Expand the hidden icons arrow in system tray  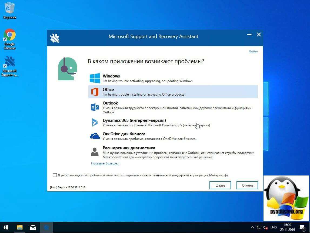(252, 227)
